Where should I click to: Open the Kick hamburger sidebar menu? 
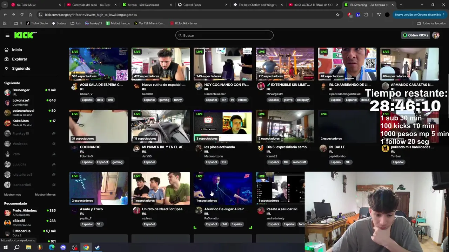coord(7,35)
